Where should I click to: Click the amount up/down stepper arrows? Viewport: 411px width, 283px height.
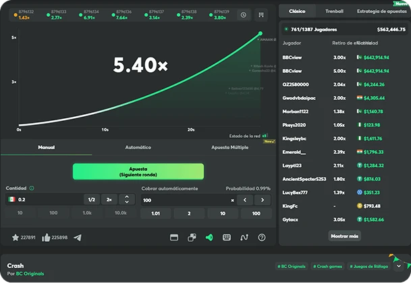(126, 199)
